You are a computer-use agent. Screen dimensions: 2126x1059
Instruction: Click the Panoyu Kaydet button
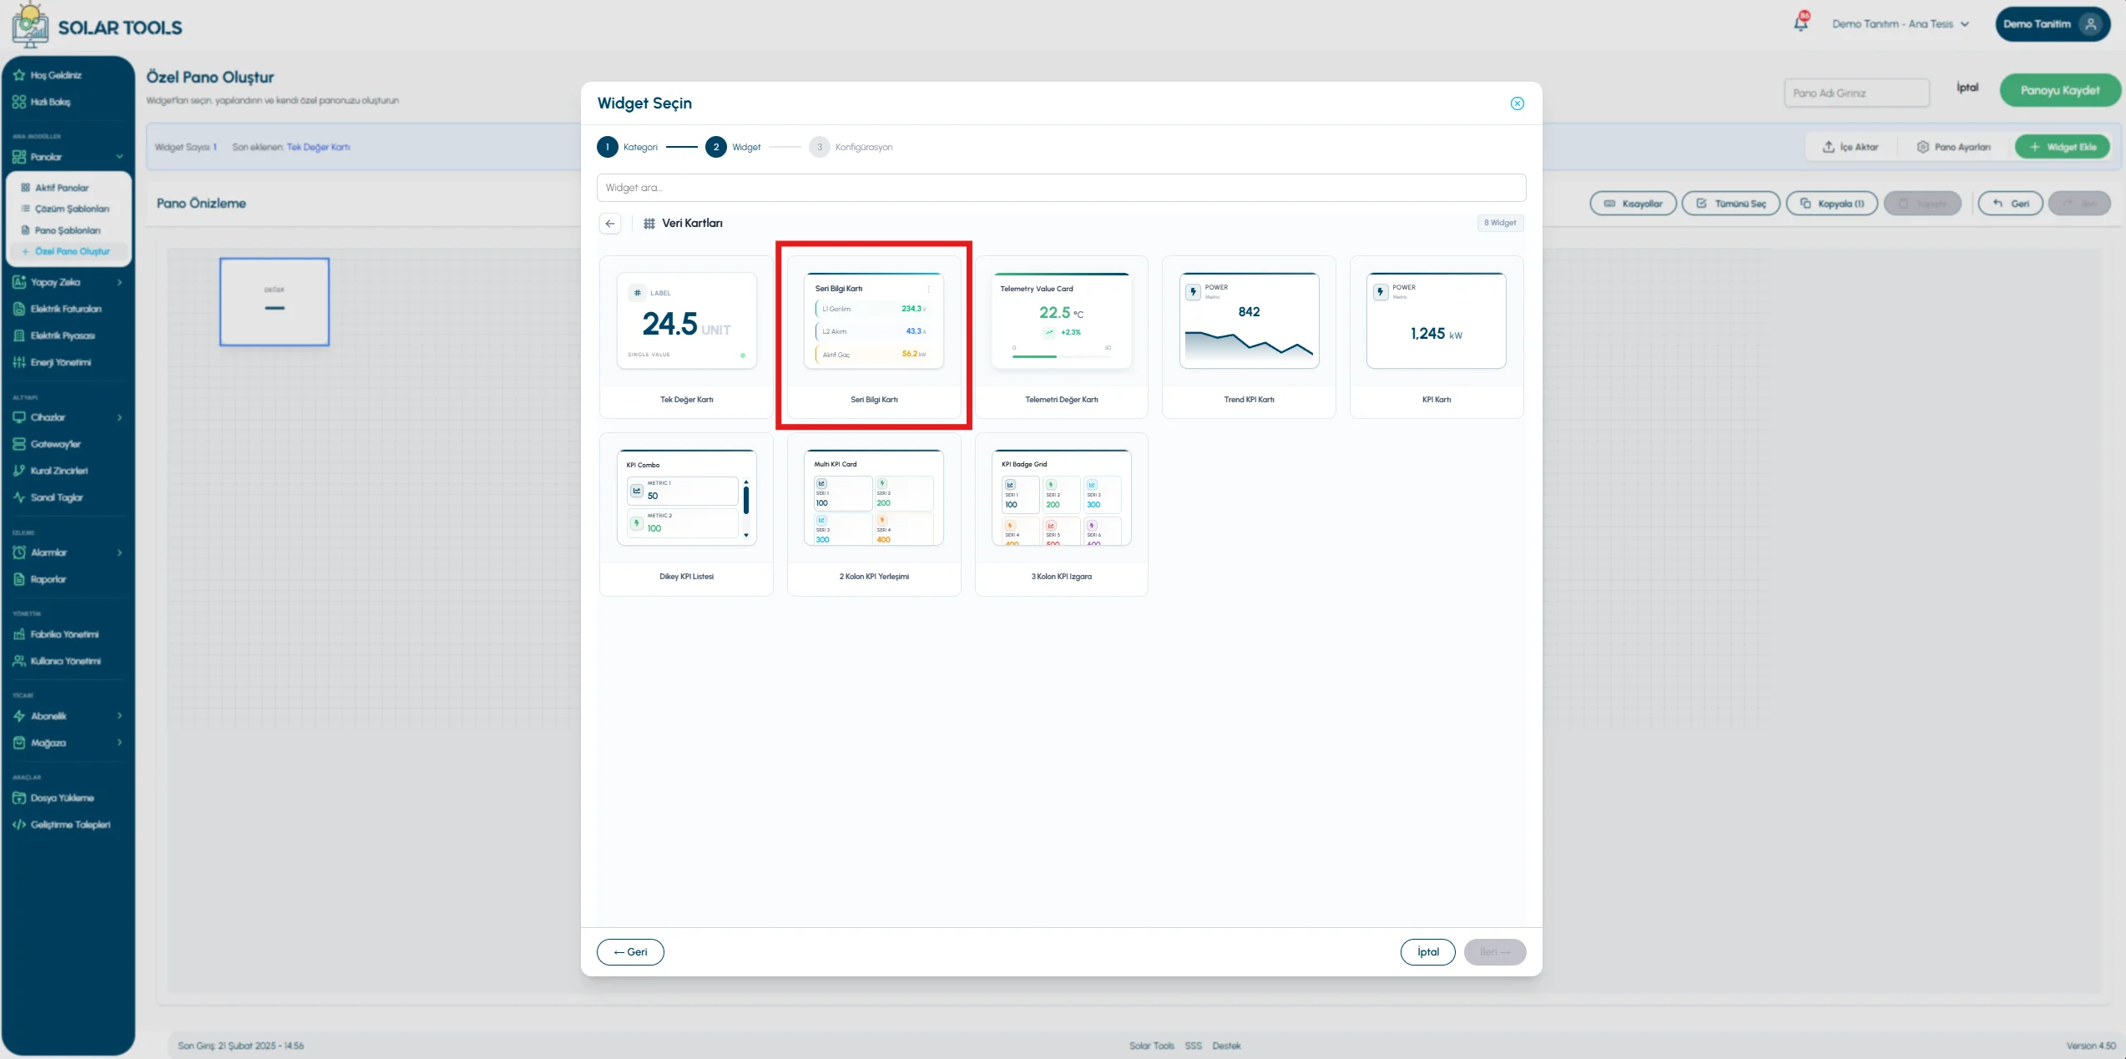pos(2059,90)
